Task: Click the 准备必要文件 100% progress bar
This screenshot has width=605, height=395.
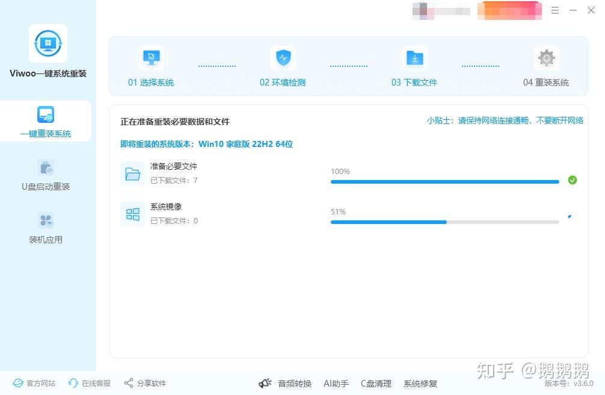Action: (x=445, y=182)
